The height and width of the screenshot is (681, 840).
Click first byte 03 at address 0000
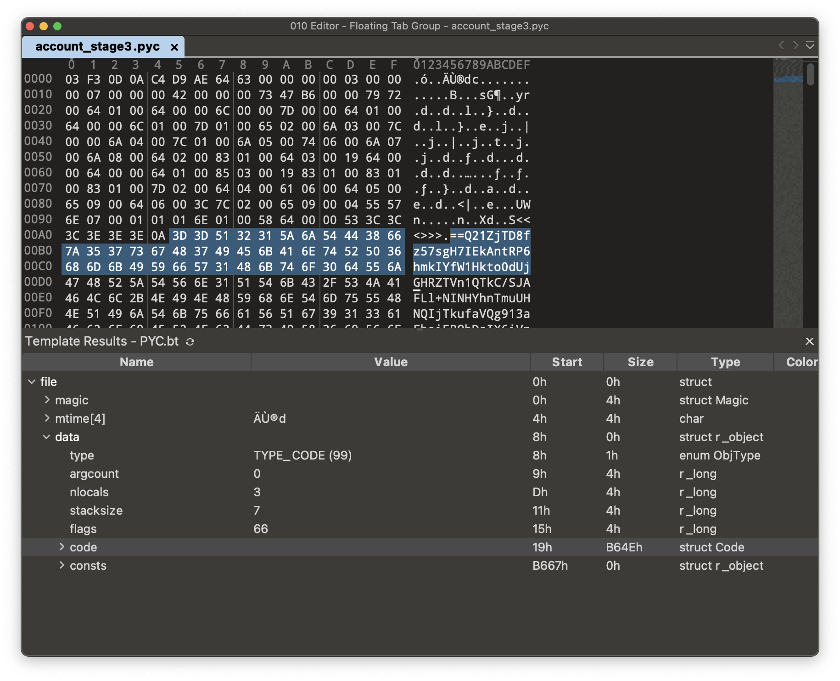(72, 79)
